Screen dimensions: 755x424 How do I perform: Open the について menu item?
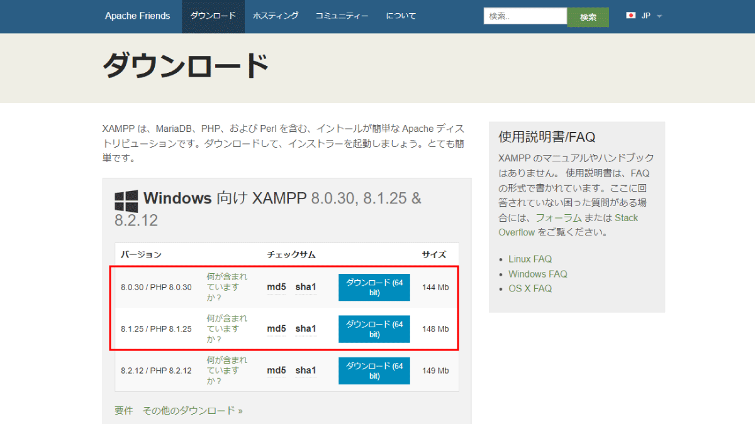coord(401,16)
